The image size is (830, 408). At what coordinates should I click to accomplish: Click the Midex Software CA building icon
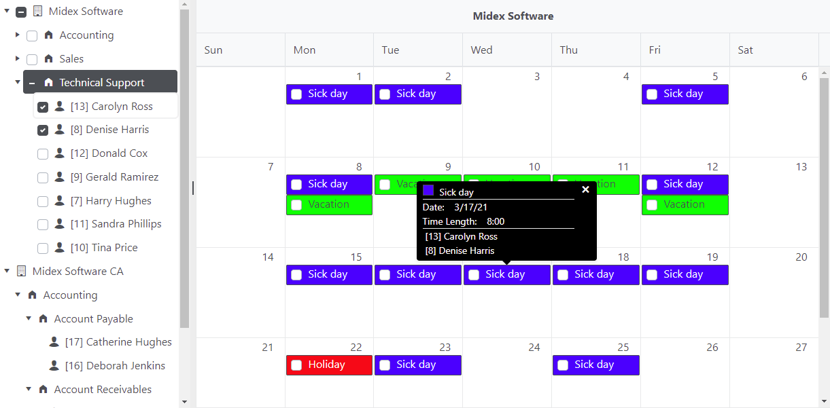click(x=21, y=272)
